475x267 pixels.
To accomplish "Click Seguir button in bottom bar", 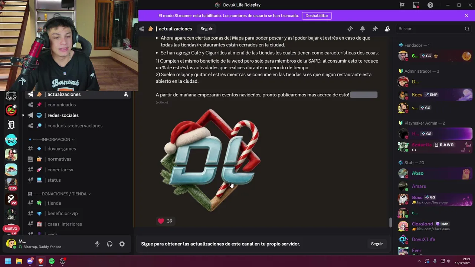I will click(377, 244).
